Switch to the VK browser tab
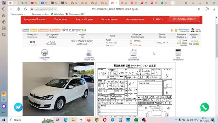This screenshot has width=218, height=123. pos(44,3)
